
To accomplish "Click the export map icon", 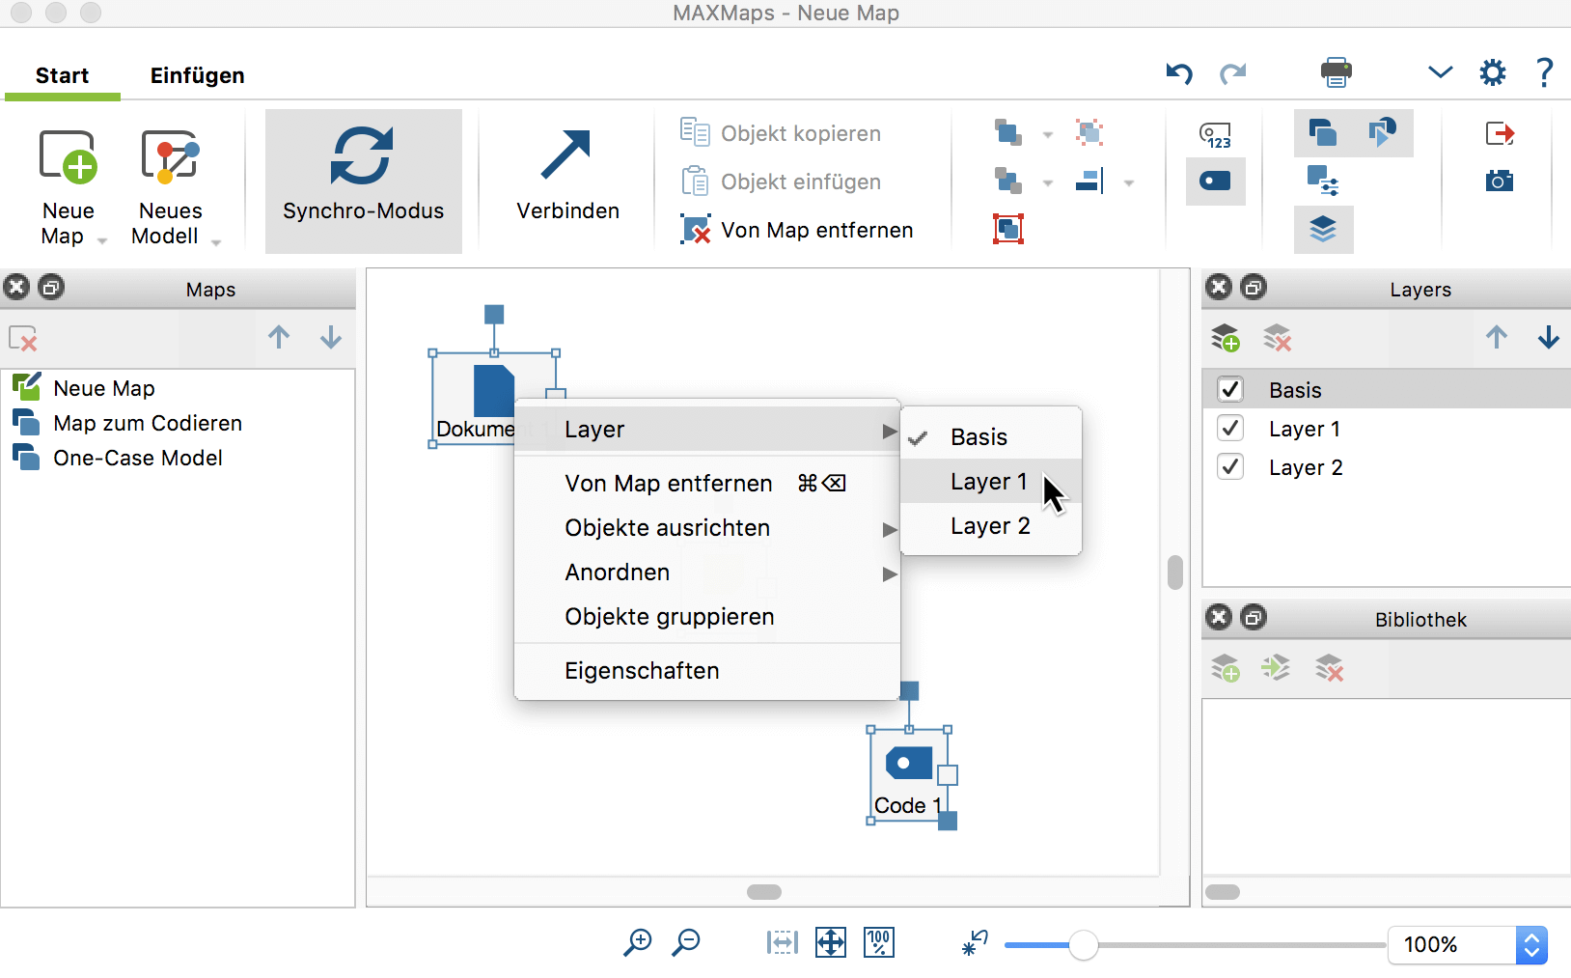I will [x=1500, y=133].
